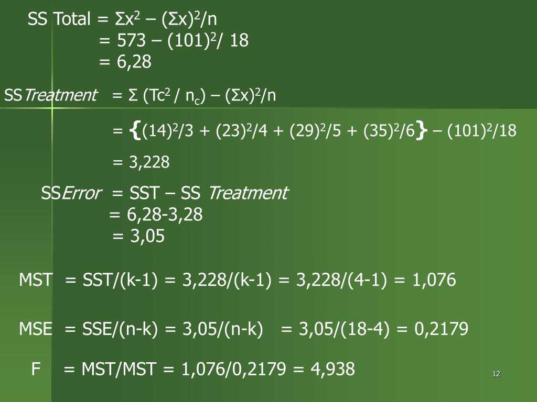537x402 pixels.
Task: Click the MST label
Action: [36, 280]
